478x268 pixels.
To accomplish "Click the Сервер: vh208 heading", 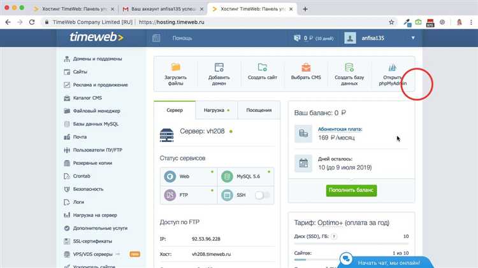I will 202,131.
